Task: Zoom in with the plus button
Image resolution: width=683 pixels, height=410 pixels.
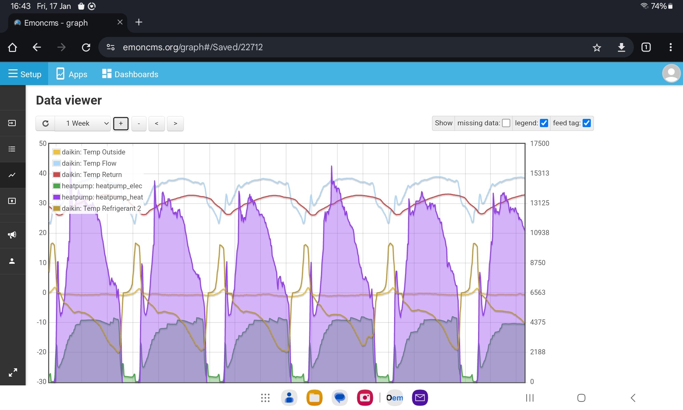Action: (121, 124)
